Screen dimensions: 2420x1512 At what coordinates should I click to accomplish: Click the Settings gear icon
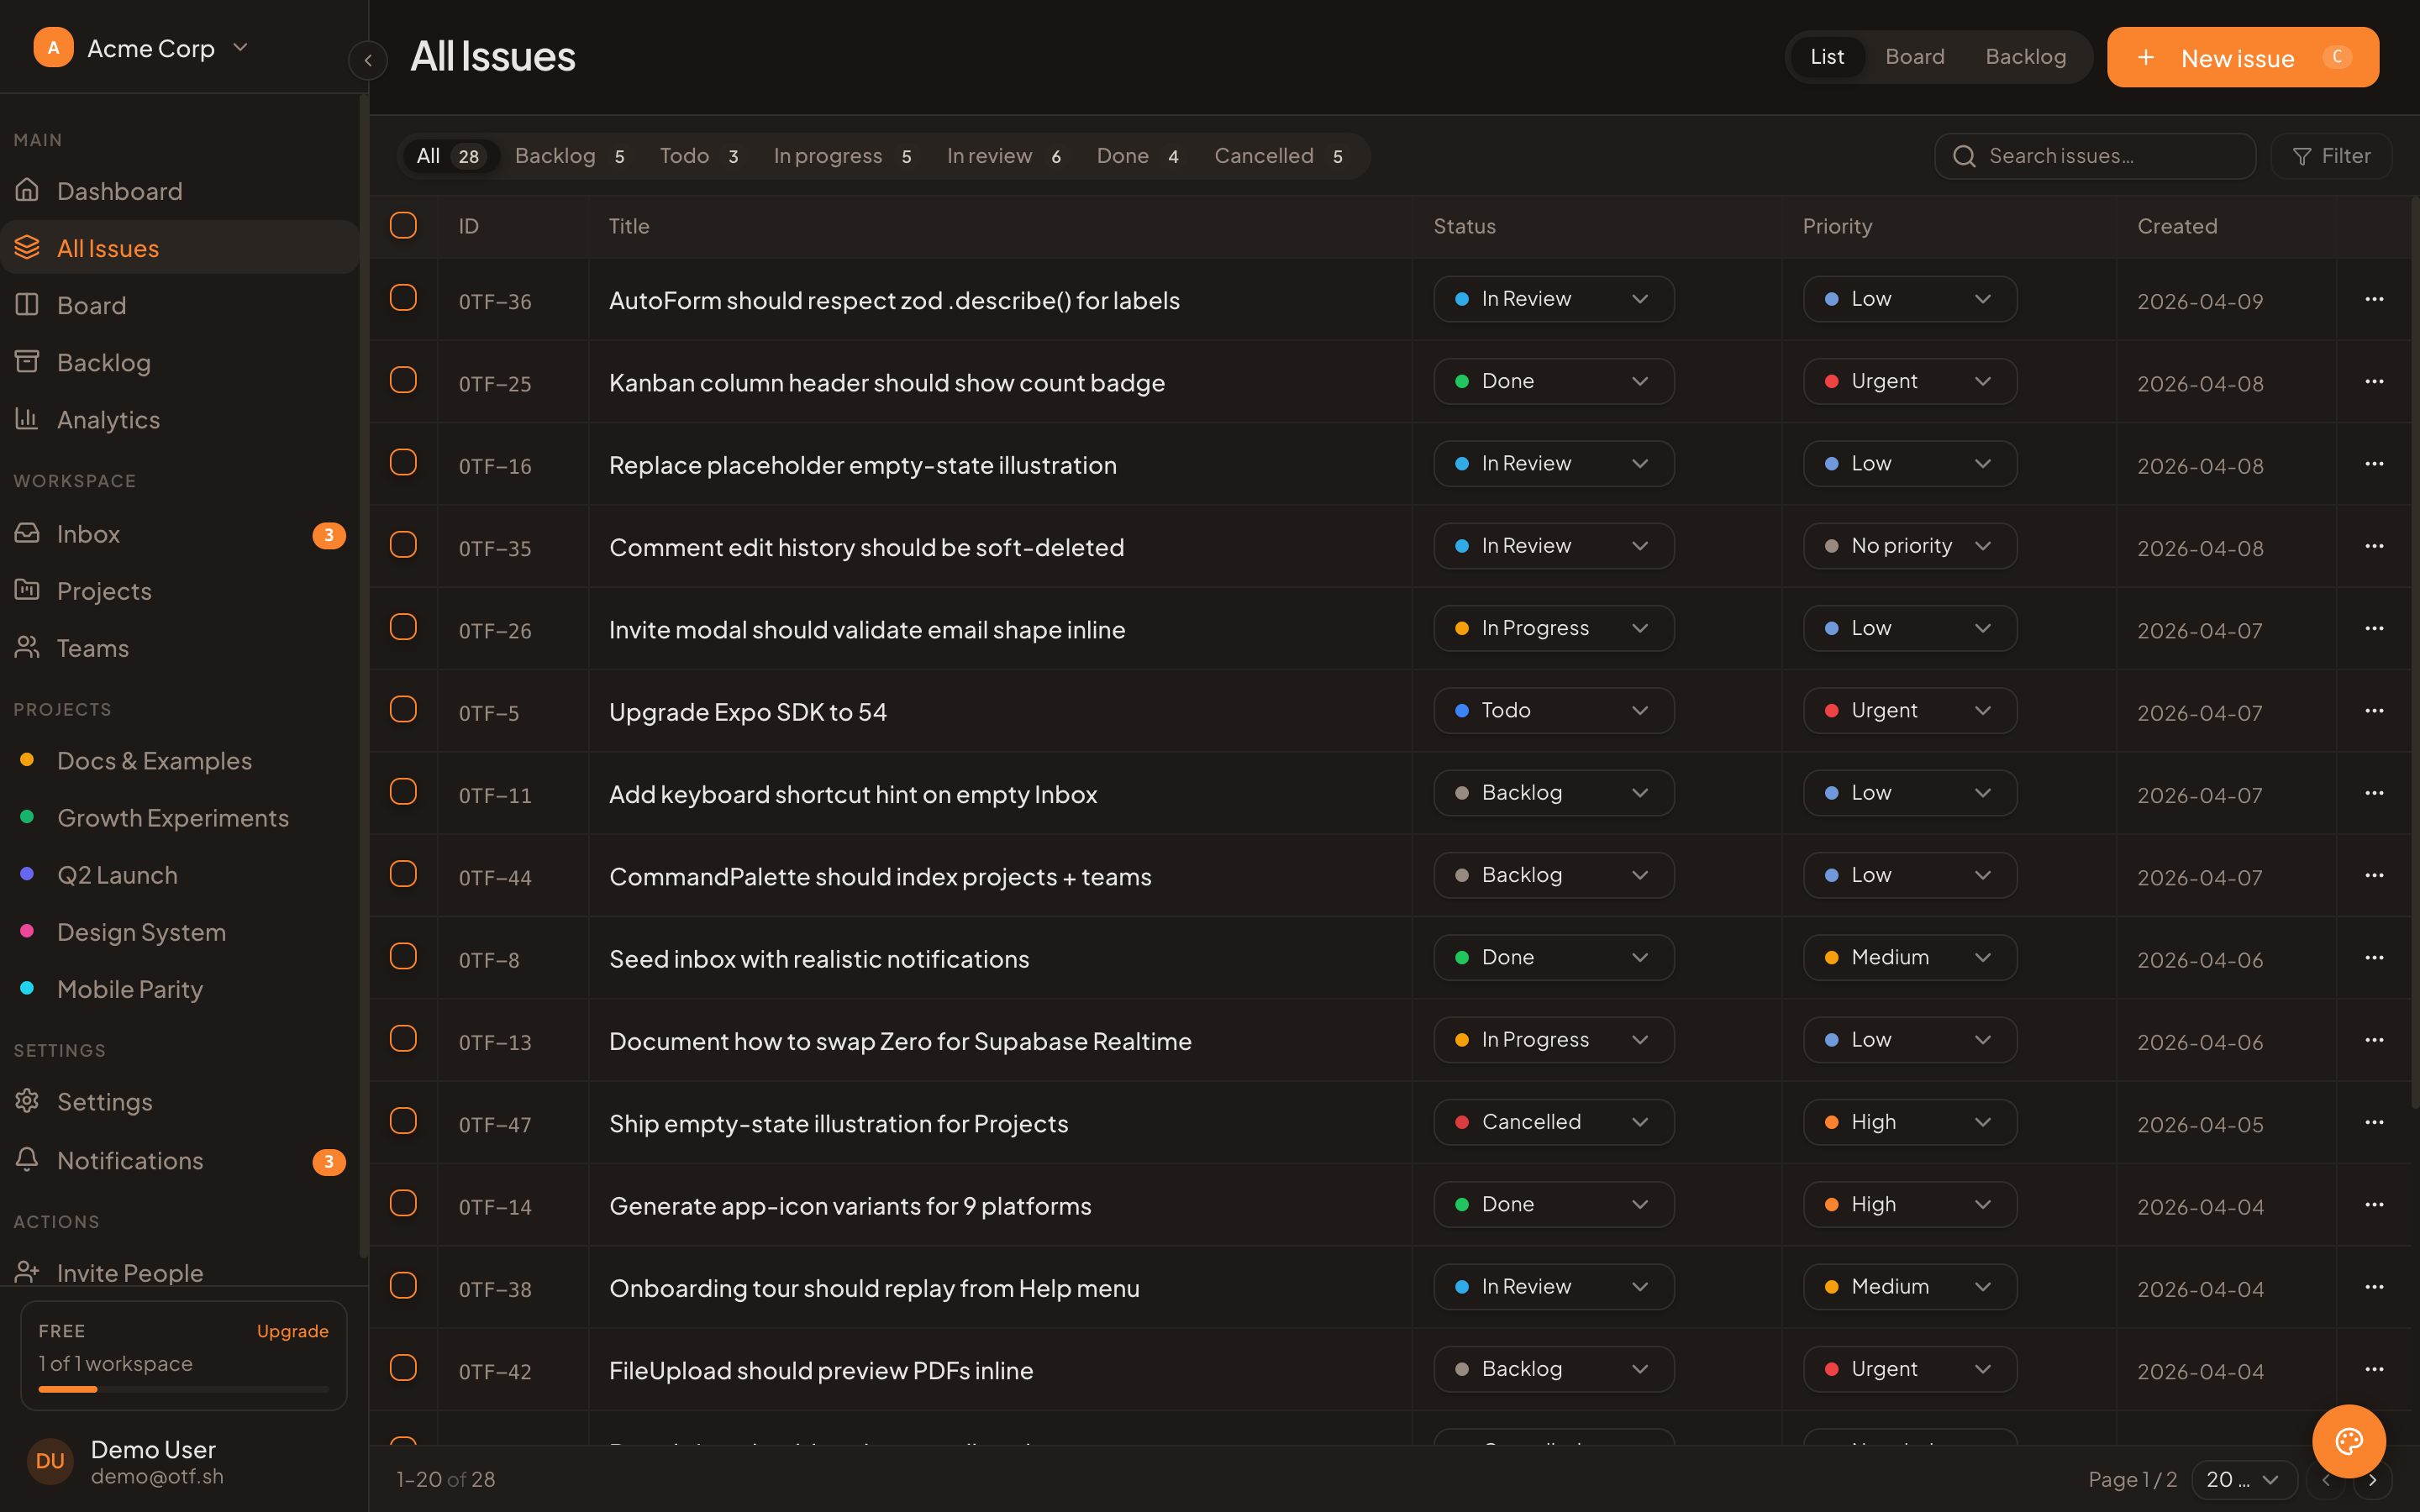click(x=27, y=1101)
